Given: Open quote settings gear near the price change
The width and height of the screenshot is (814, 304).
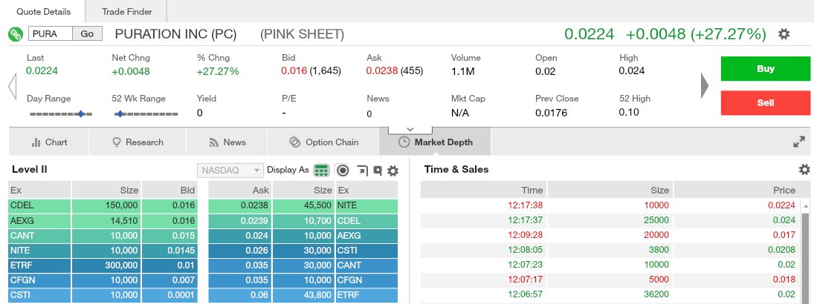Looking at the screenshot, I should [784, 34].
